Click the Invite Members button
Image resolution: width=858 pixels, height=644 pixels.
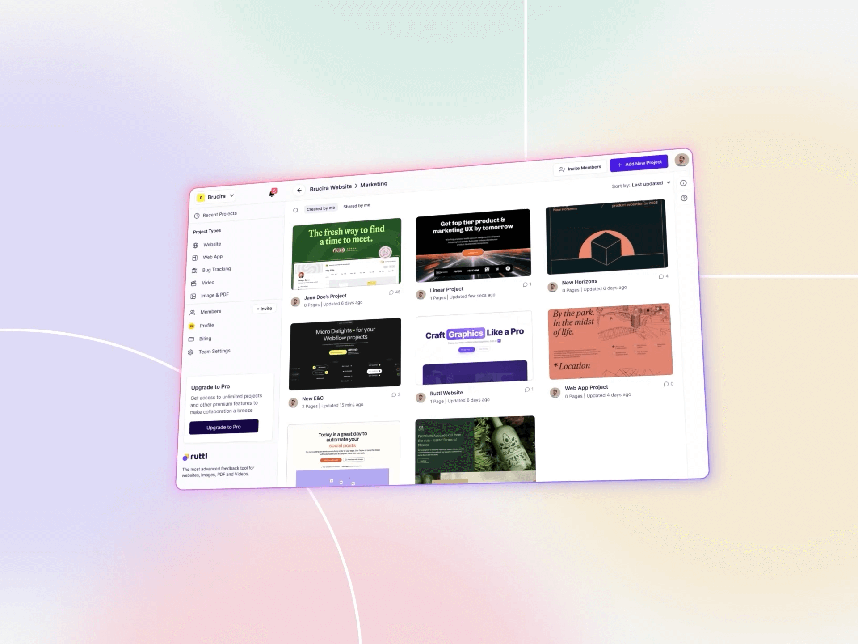pyautogui.click(x=580, y=168)
